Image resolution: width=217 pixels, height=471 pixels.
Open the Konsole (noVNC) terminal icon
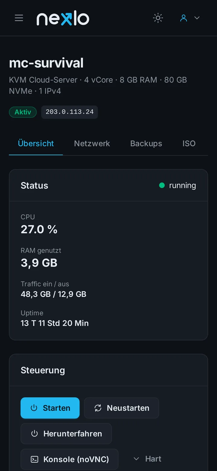coord(35,459)
